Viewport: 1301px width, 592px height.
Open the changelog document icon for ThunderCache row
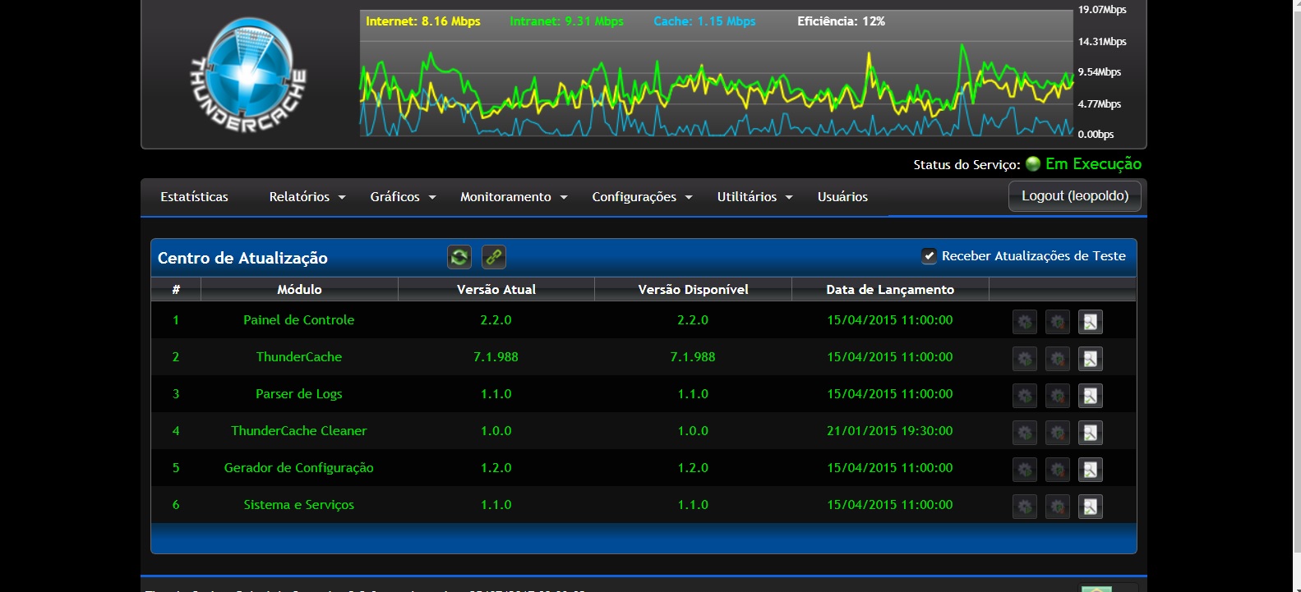1090,359
